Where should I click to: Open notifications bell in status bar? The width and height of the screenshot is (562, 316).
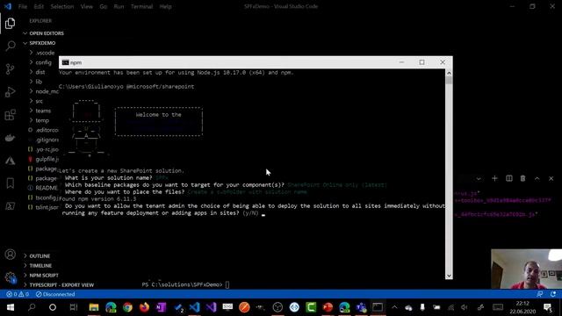click(553, 294)
